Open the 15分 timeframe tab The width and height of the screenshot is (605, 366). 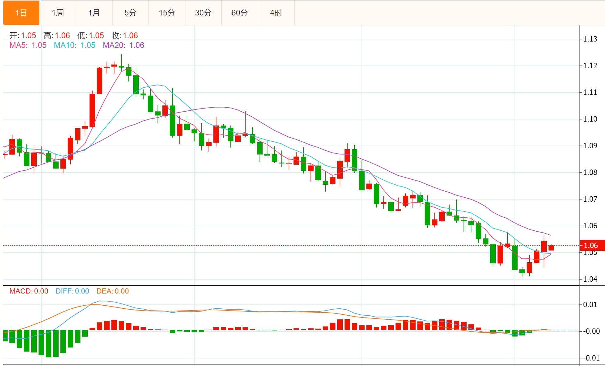pyautogui.click(x=167, y=13)
